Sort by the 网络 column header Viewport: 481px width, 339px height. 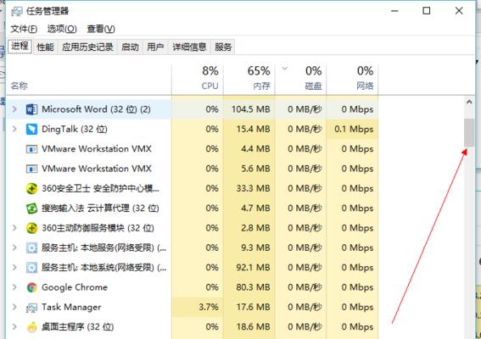tap(352, 79)
